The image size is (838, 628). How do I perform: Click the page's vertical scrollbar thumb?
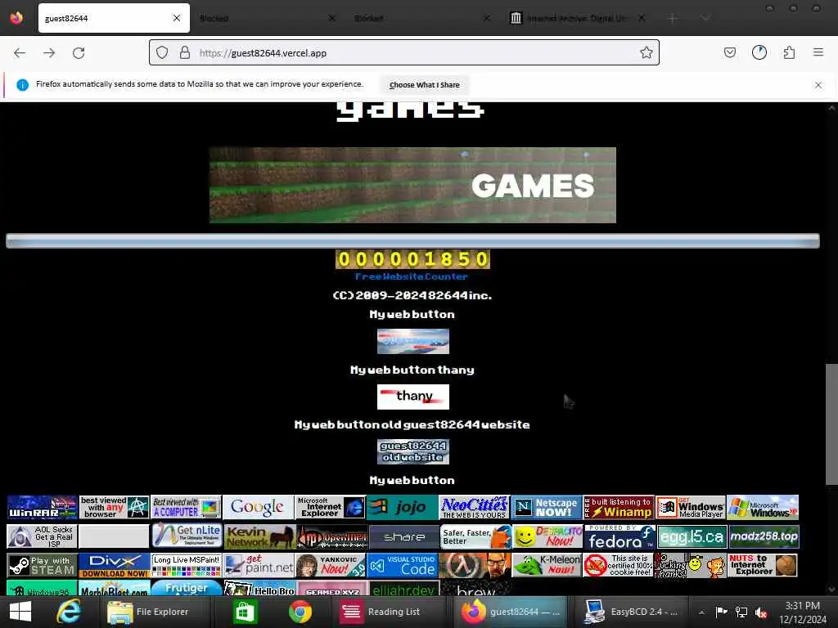pyautogui.click(x=831, y=424)
